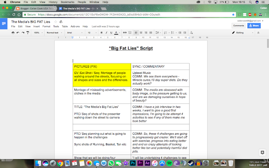269x168 pixels.
Task: Open the Docs home icon
Action: 4,24
